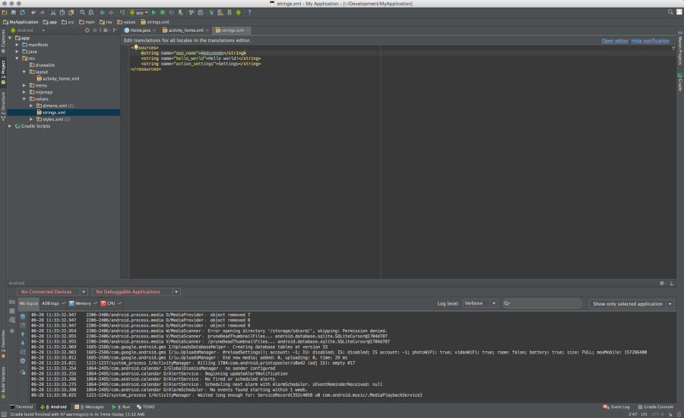Close the strings.xml editor tab
The height and width of the screenshot is (418, 684).
[x=247, y=30]
